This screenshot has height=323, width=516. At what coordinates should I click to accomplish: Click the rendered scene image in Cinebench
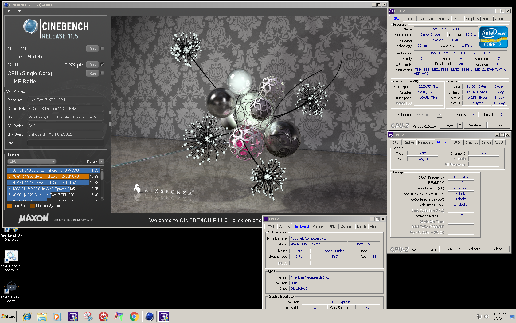(x=249, y=114)
